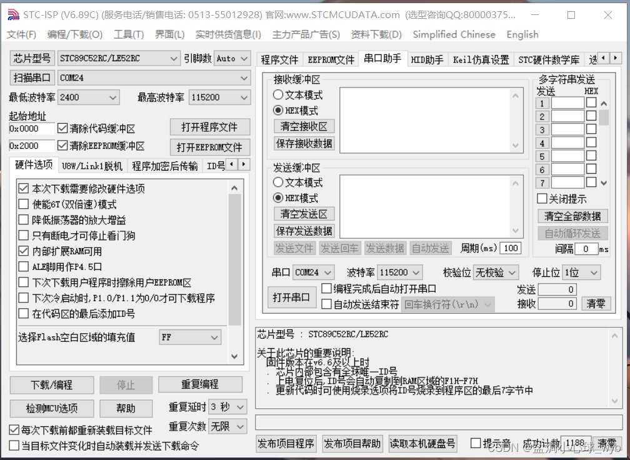Click the 0x0000 start address field
The image size is (630, 460).
point(31,129)
